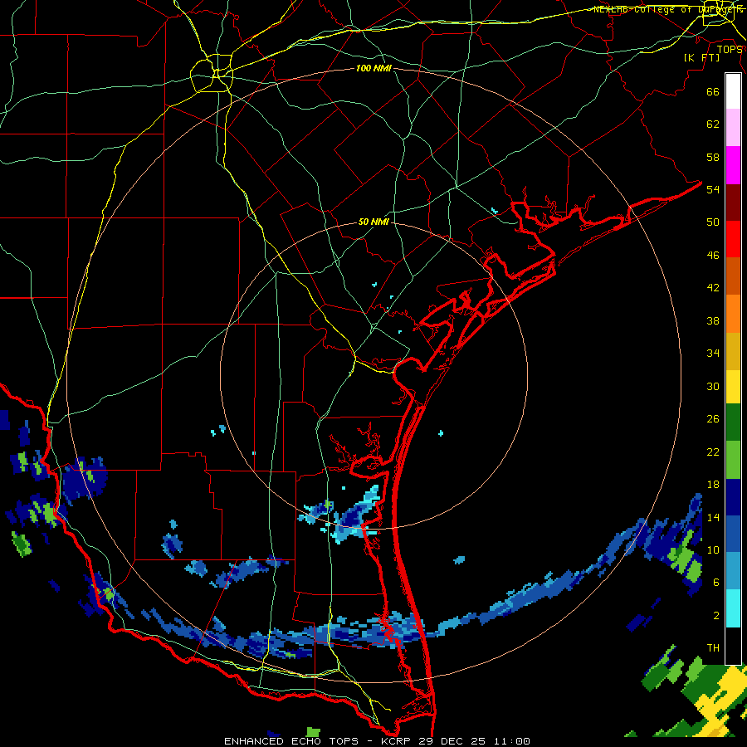
Task: Click the dark orange legend swatch
Action: point(733,276)
